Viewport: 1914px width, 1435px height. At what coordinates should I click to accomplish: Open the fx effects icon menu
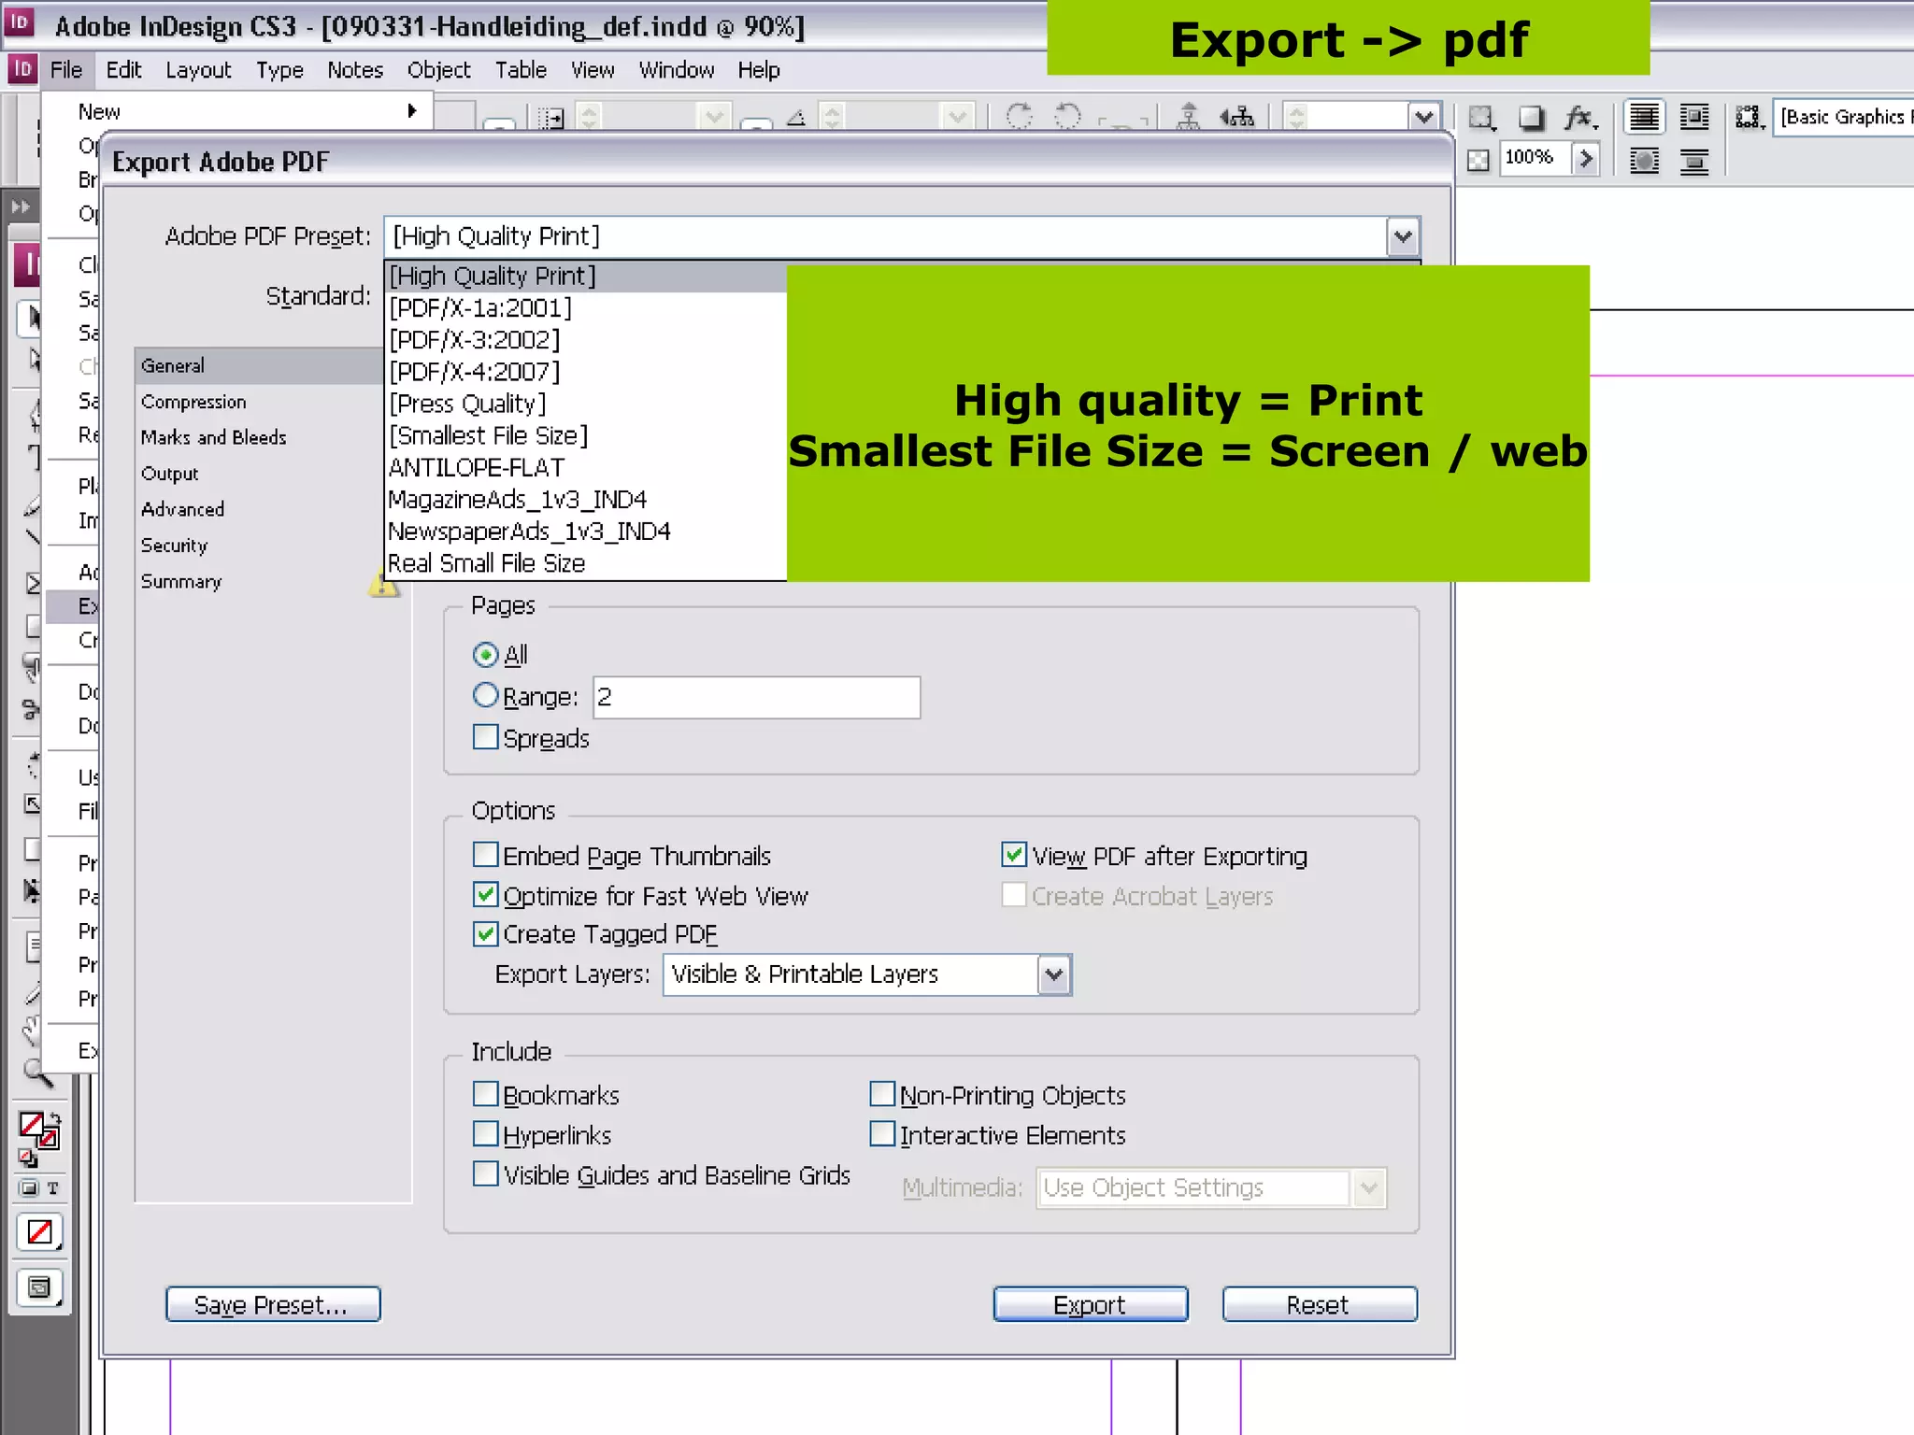1580,118
